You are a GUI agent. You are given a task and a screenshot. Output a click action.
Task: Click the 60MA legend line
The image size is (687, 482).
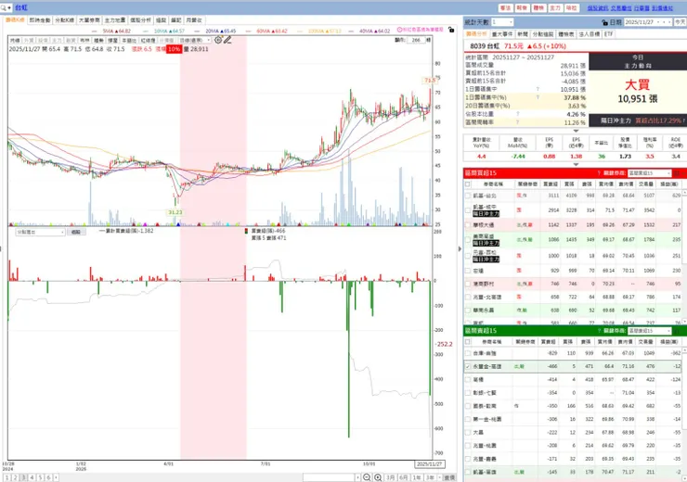266,32
